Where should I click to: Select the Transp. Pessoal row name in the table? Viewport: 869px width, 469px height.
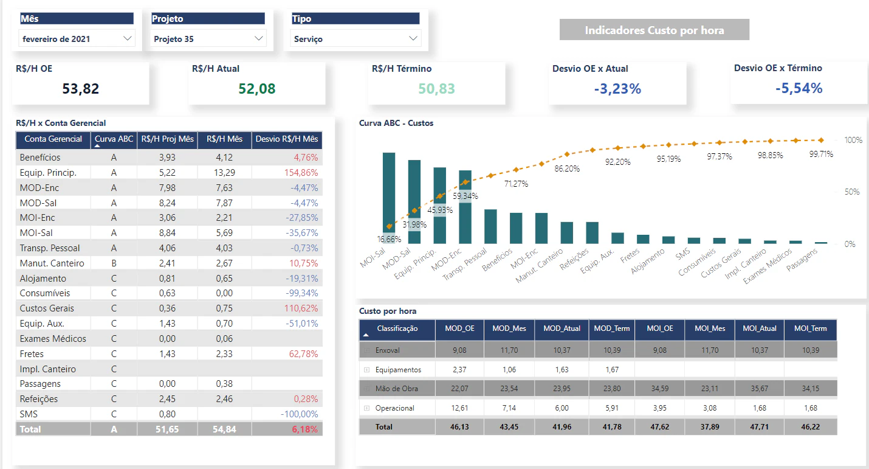[x=50, y=248]
